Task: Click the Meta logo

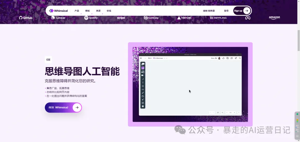Action: pos(248,18)
